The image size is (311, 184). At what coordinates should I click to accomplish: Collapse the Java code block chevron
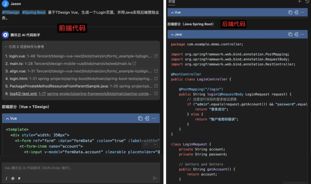tap(172, 34)
